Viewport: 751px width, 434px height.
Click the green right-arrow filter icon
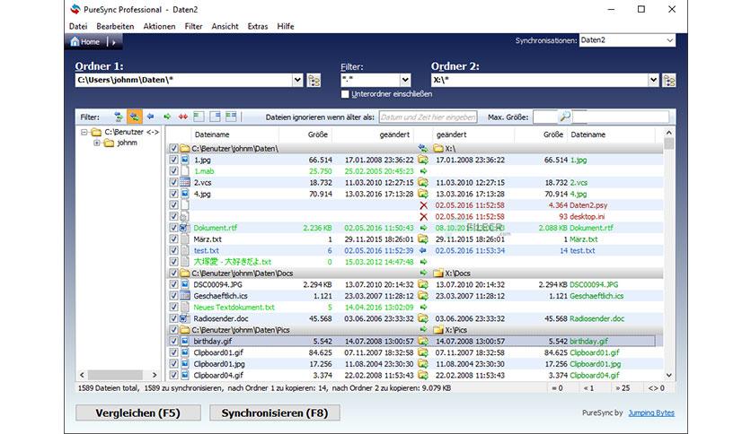pos(167,117)
